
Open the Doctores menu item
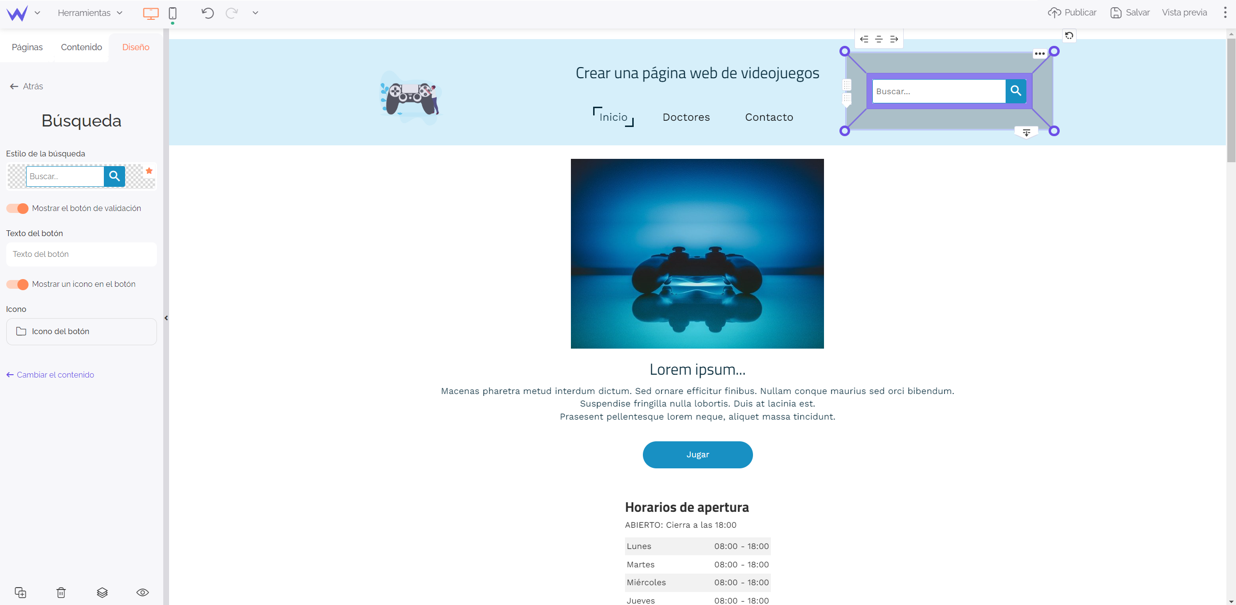pos(686,117)
